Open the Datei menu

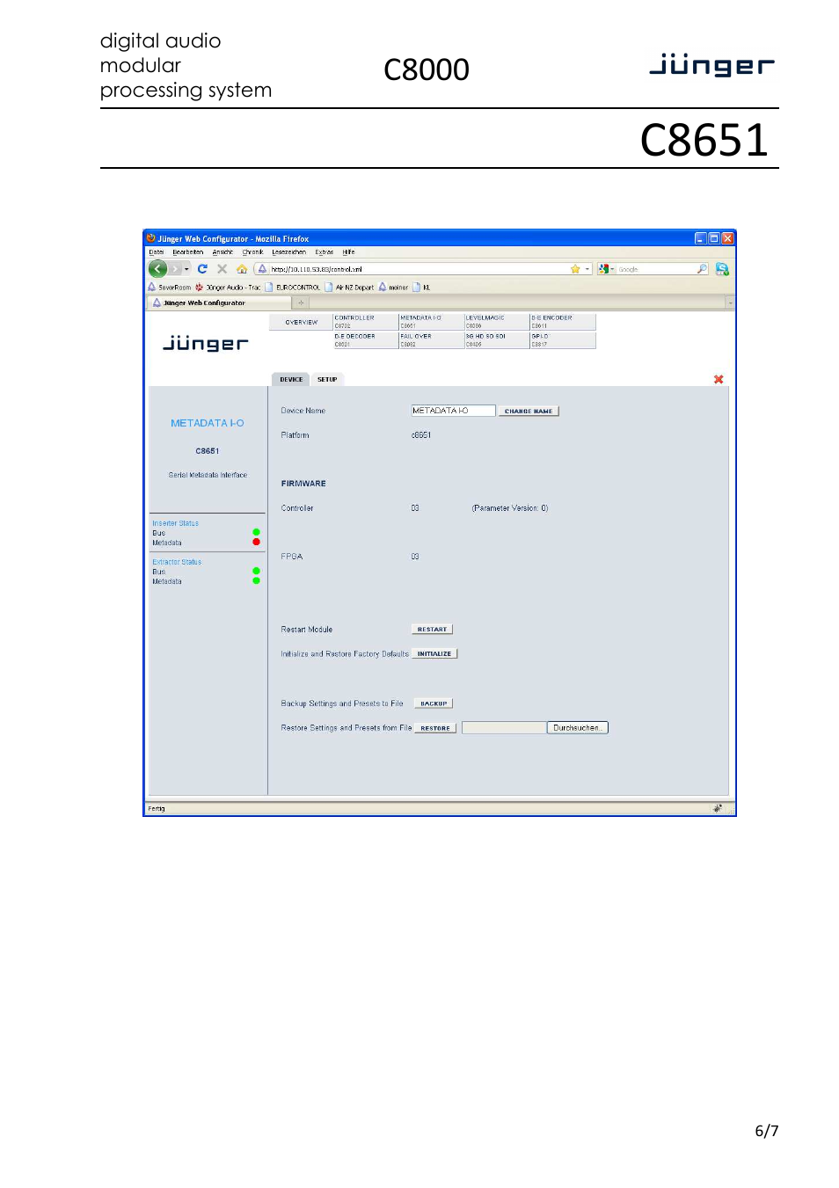(x=157, y=252)
